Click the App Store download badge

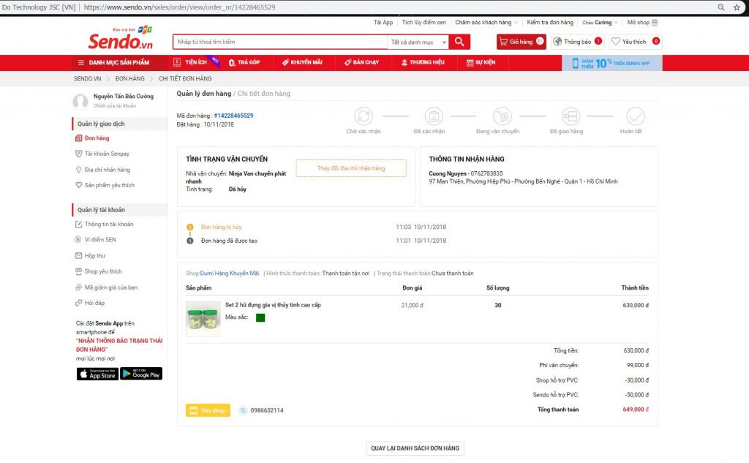pyautogui.click(x=97, y=374)
